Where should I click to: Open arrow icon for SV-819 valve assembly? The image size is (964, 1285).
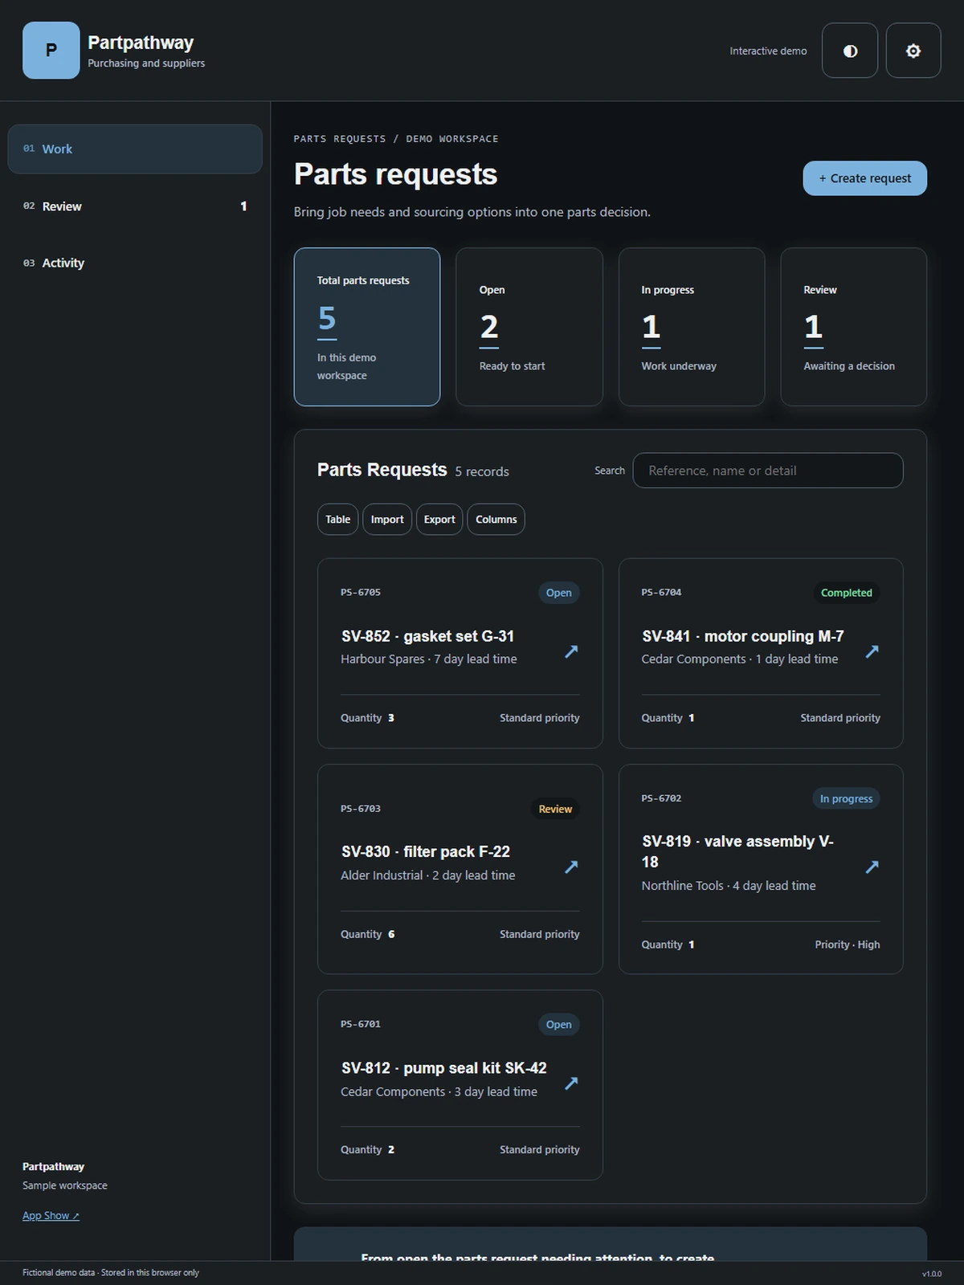(x=872, y=867)
